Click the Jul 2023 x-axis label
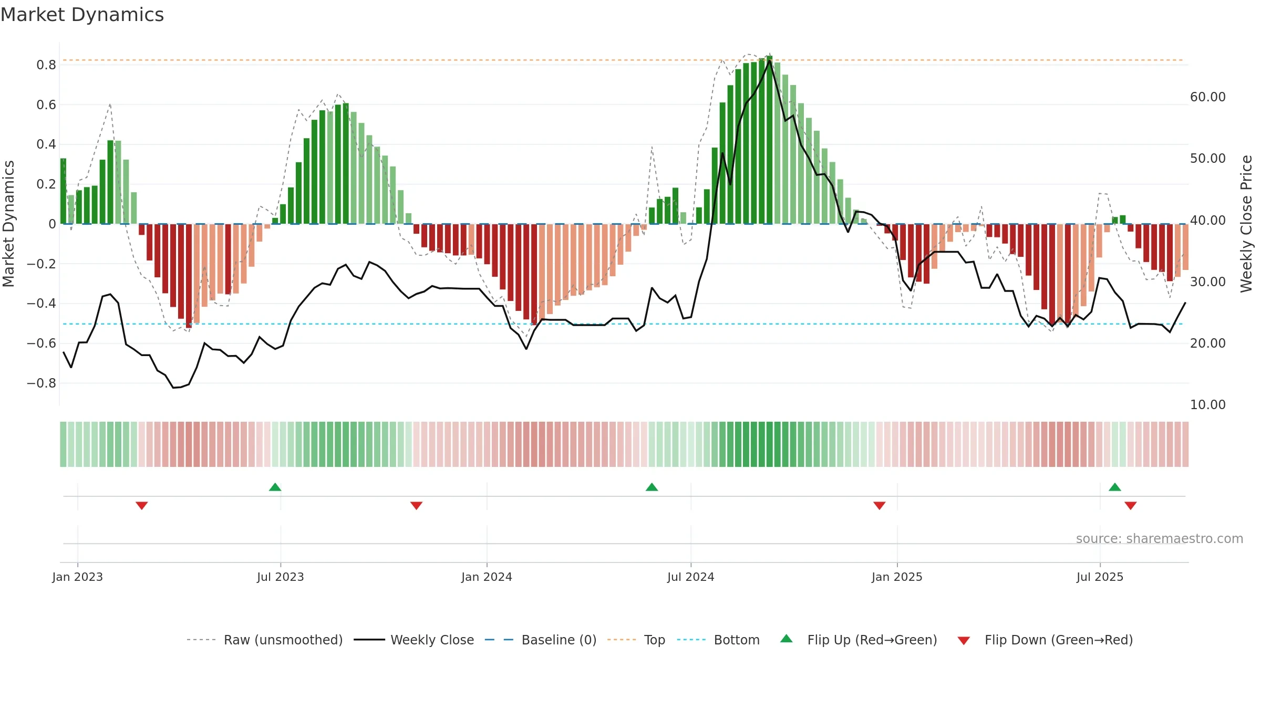Screen dimensions: 1261x709 coord(281,577)
